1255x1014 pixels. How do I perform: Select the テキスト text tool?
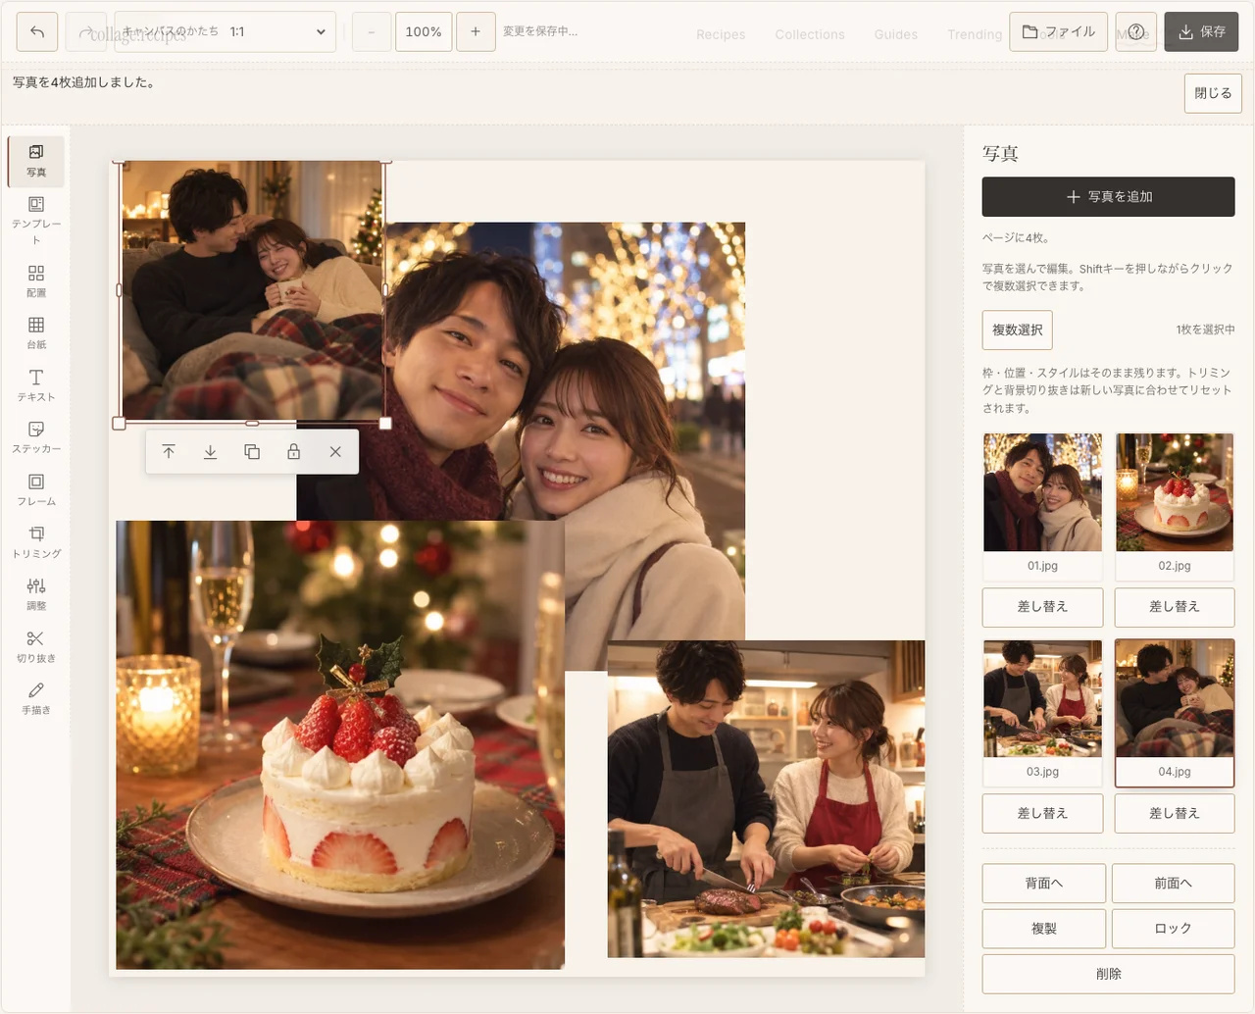click(36, 385)
